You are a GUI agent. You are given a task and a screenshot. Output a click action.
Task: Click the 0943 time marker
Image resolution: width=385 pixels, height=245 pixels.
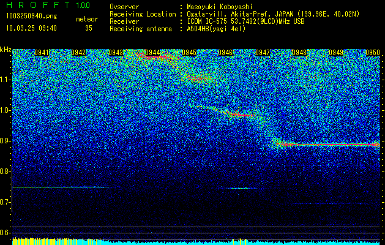[116, 53]
